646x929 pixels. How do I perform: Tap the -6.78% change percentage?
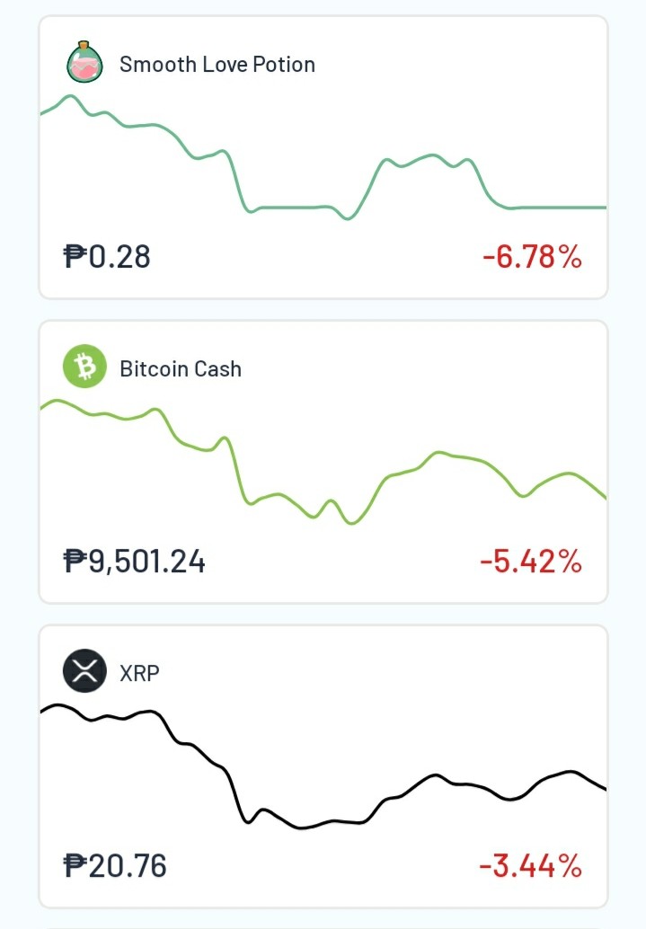point(532,257)
